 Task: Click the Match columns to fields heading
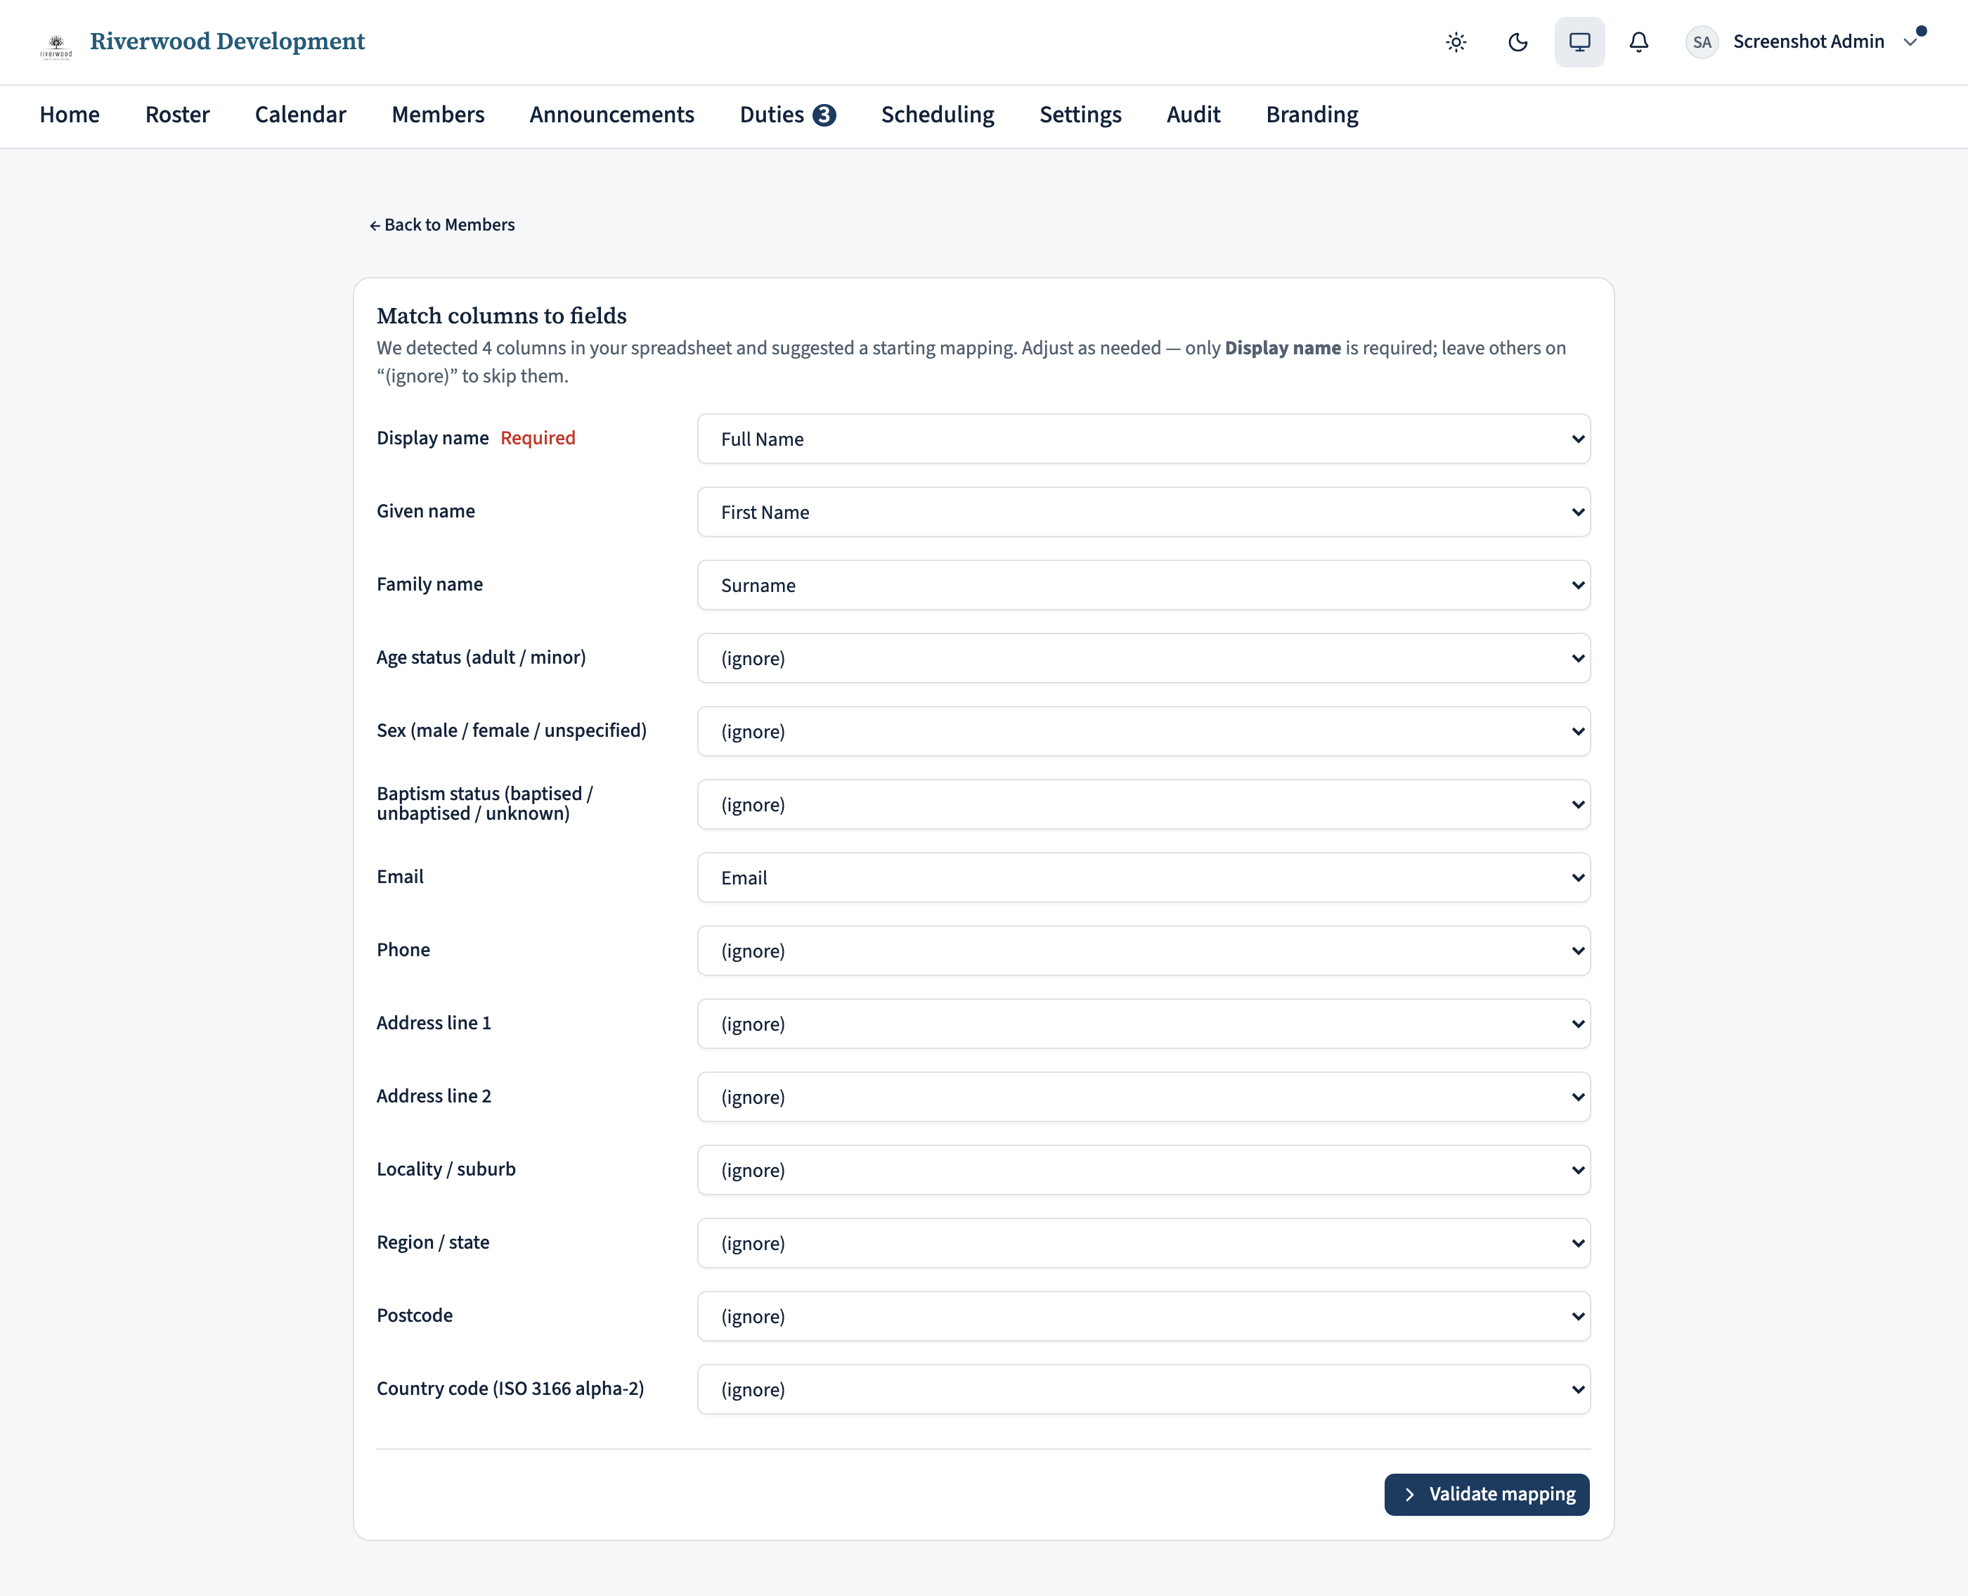502,316
